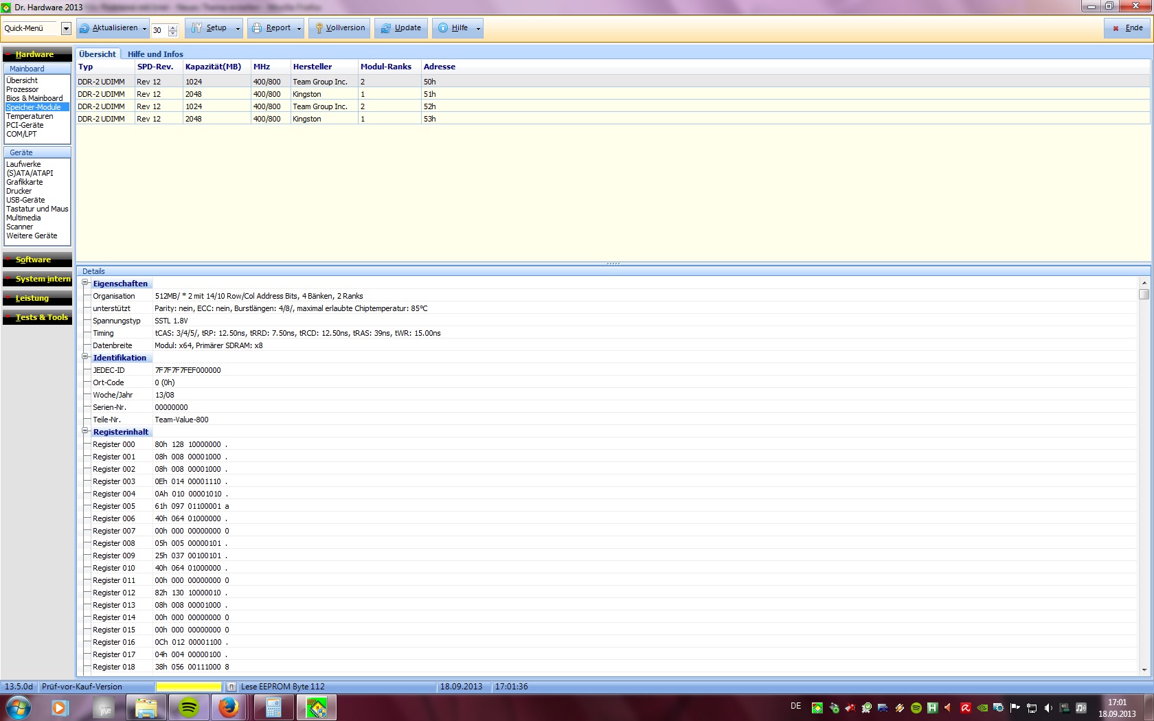Click the refresh interval field showing 30
The image size is (1154, 721).
pos(159,30)
